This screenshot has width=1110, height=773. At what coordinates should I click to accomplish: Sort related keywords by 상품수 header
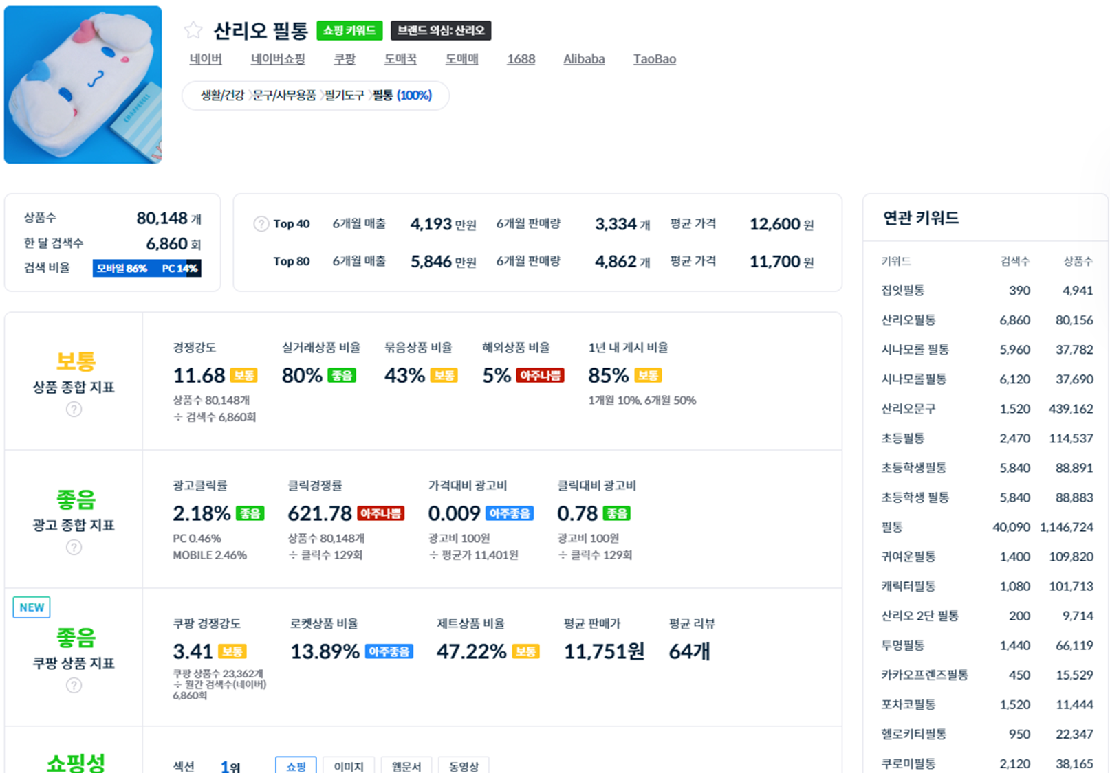(1078, 261)
